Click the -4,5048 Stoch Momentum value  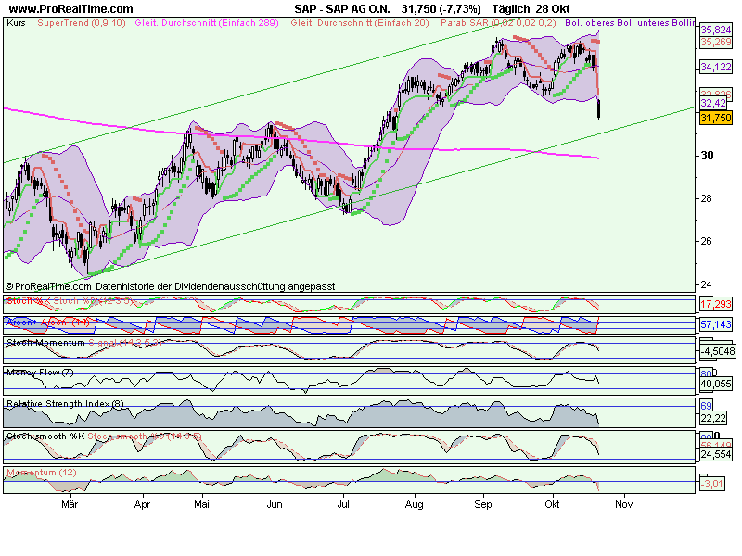point(718,351)
